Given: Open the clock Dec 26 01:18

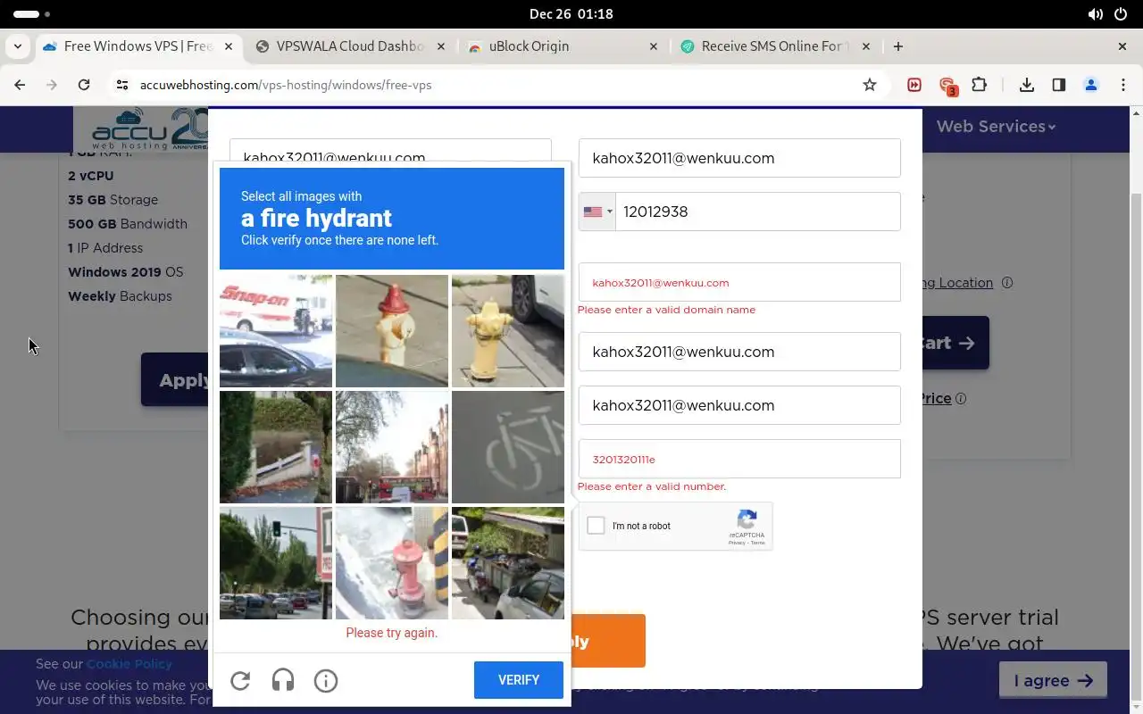Looking at the screenshot, I should (571, 14).
